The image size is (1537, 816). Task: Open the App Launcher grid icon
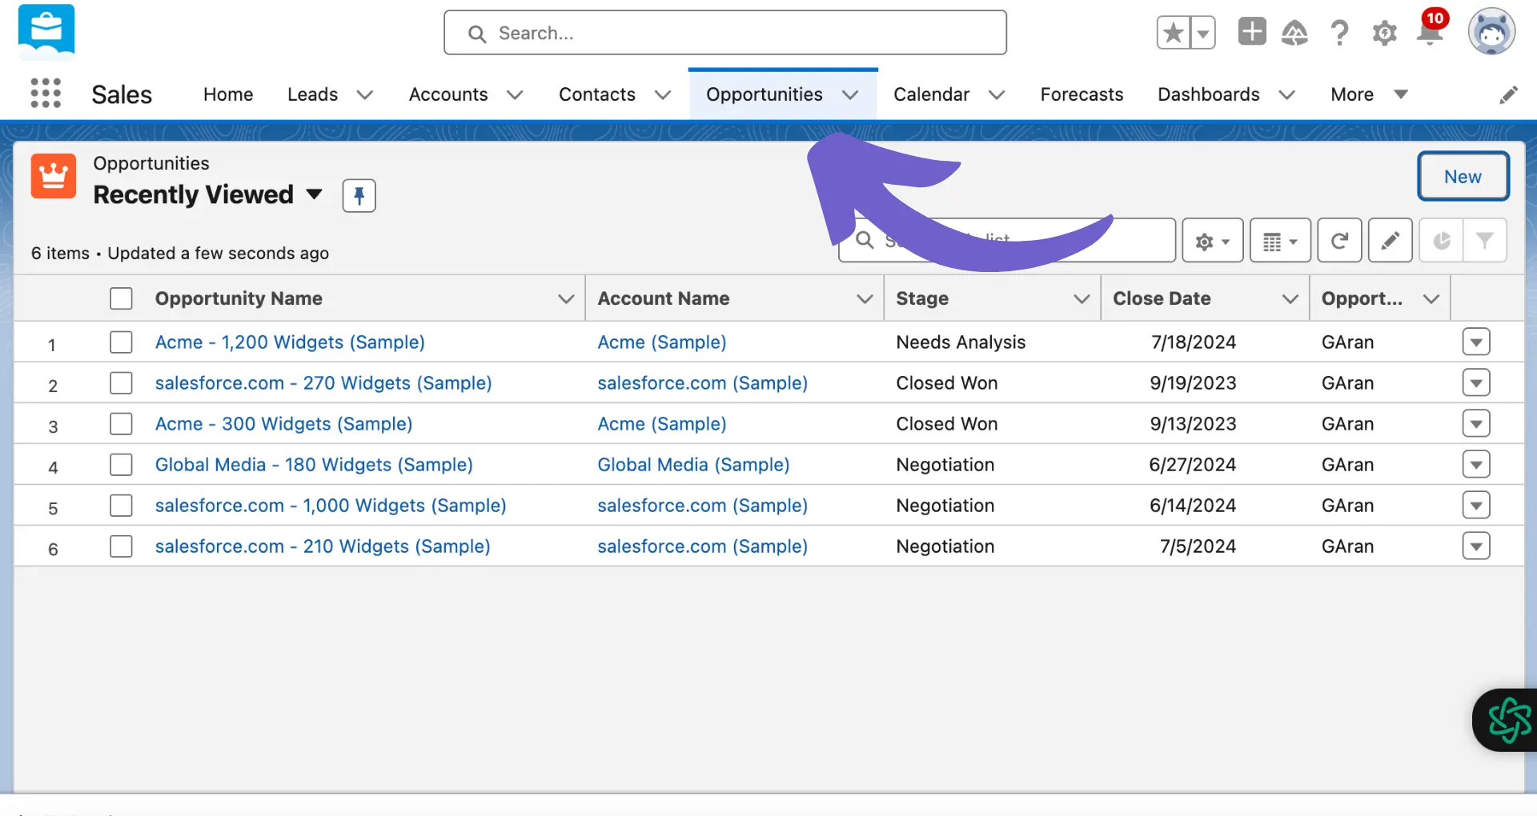[46, 94]
